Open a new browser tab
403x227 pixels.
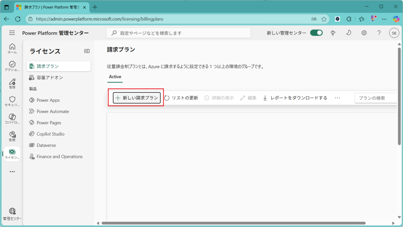(x=95, y=7)
